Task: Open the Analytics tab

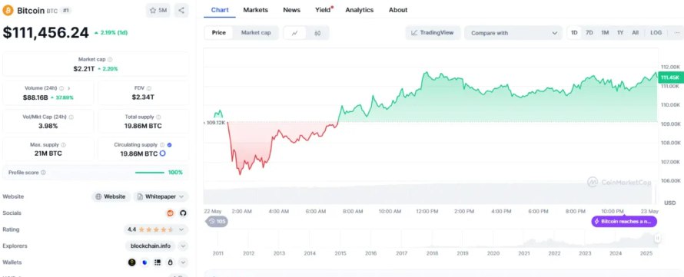Action: pos(360,9)
